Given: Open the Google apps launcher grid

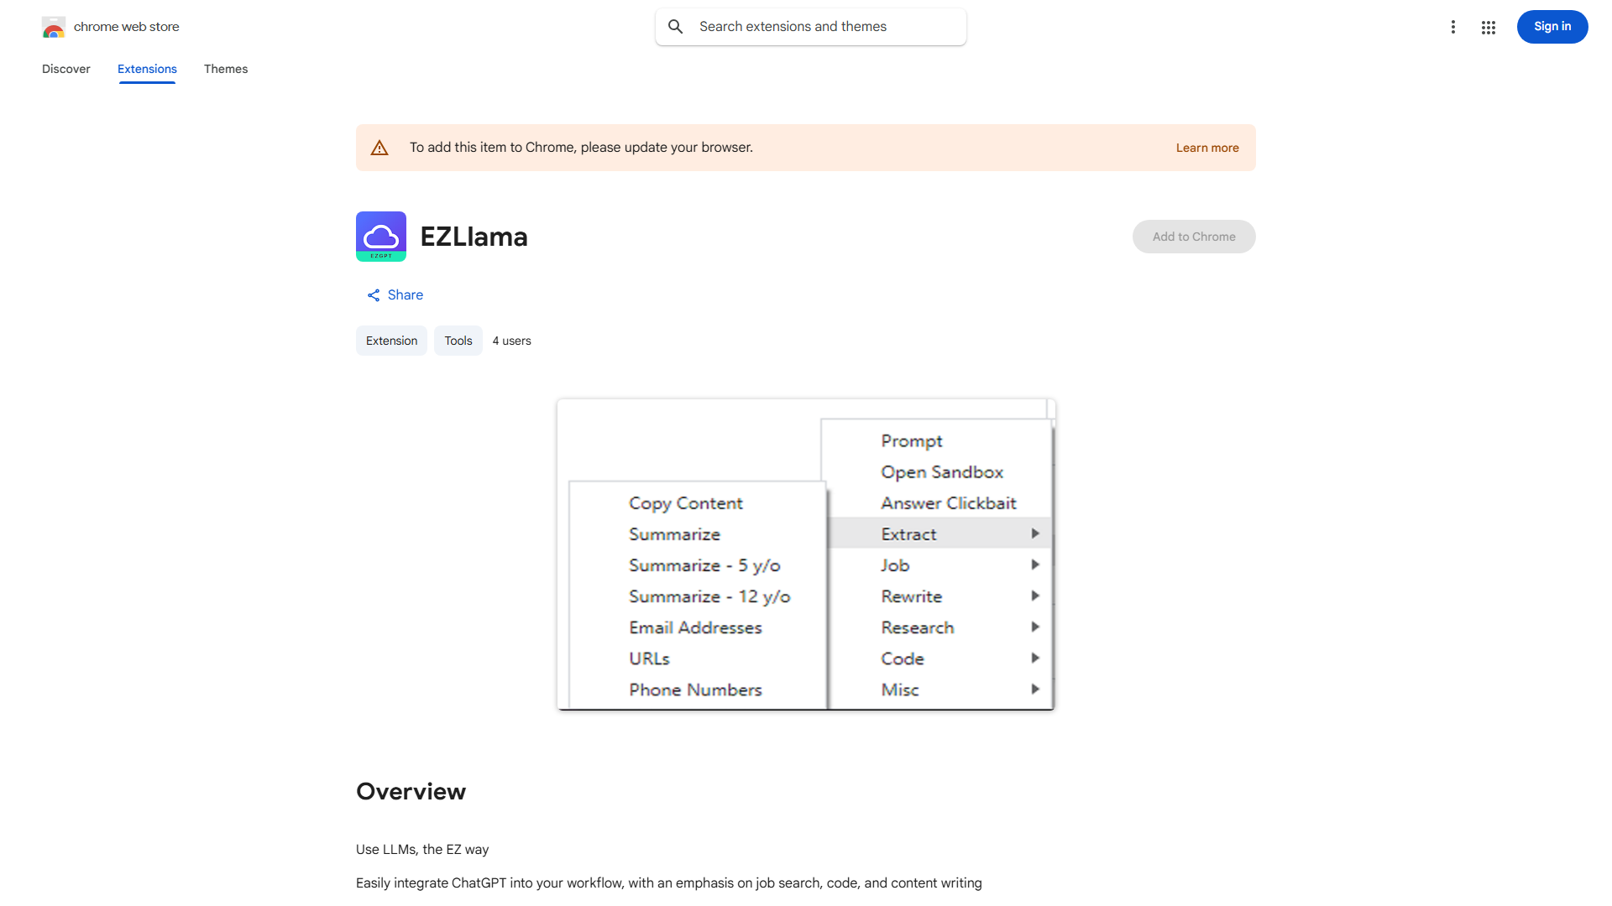Looking at the screenshot, I should (1489, 26).
